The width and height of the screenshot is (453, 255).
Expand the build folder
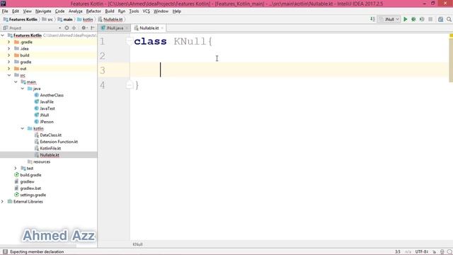pos(8,55)
